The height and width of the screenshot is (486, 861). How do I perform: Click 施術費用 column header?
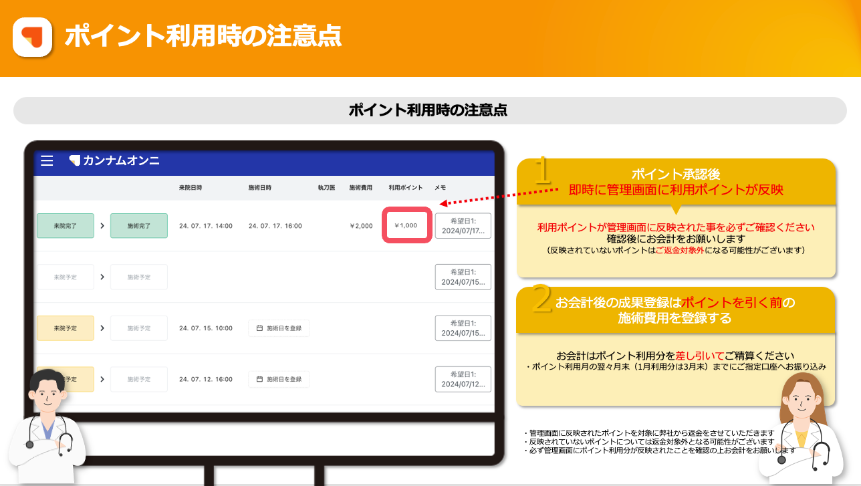tap(361, 188)
